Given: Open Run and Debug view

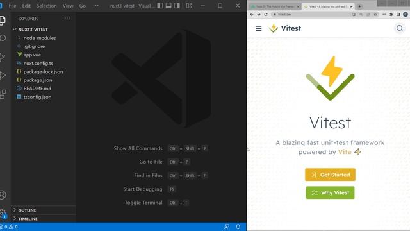Looking at the screenshot, I should tap(3, 76).
